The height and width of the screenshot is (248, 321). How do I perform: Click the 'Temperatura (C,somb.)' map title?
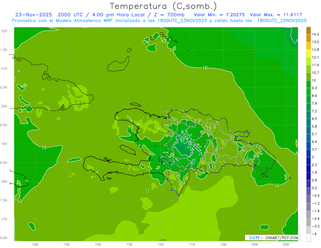[x=163, y=6]
